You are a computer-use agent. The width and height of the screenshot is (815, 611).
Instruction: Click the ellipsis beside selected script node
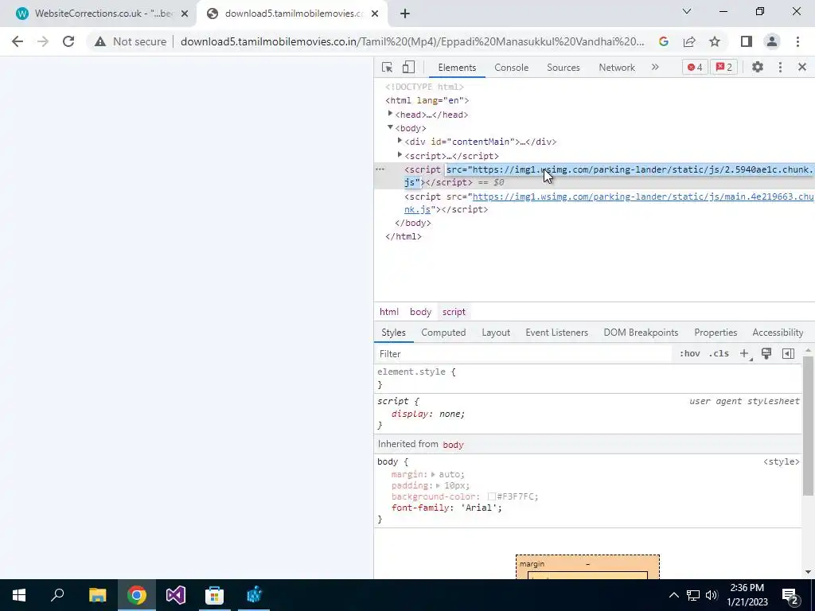point(380,169)
